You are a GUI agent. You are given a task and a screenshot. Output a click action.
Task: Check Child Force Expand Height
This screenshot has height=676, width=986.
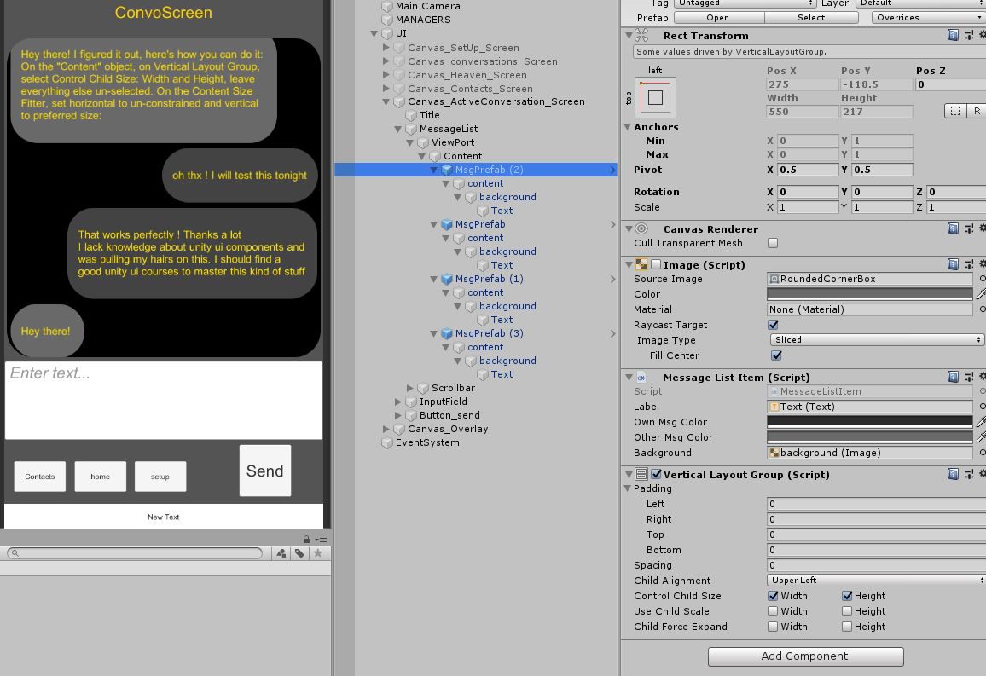pyautogui.click(x=847, y=627)
